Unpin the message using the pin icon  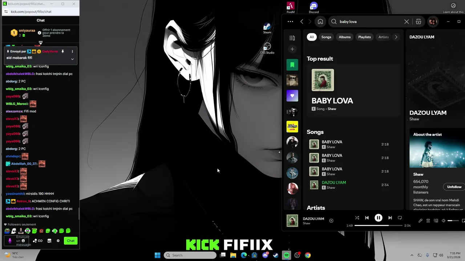point(62,51)
